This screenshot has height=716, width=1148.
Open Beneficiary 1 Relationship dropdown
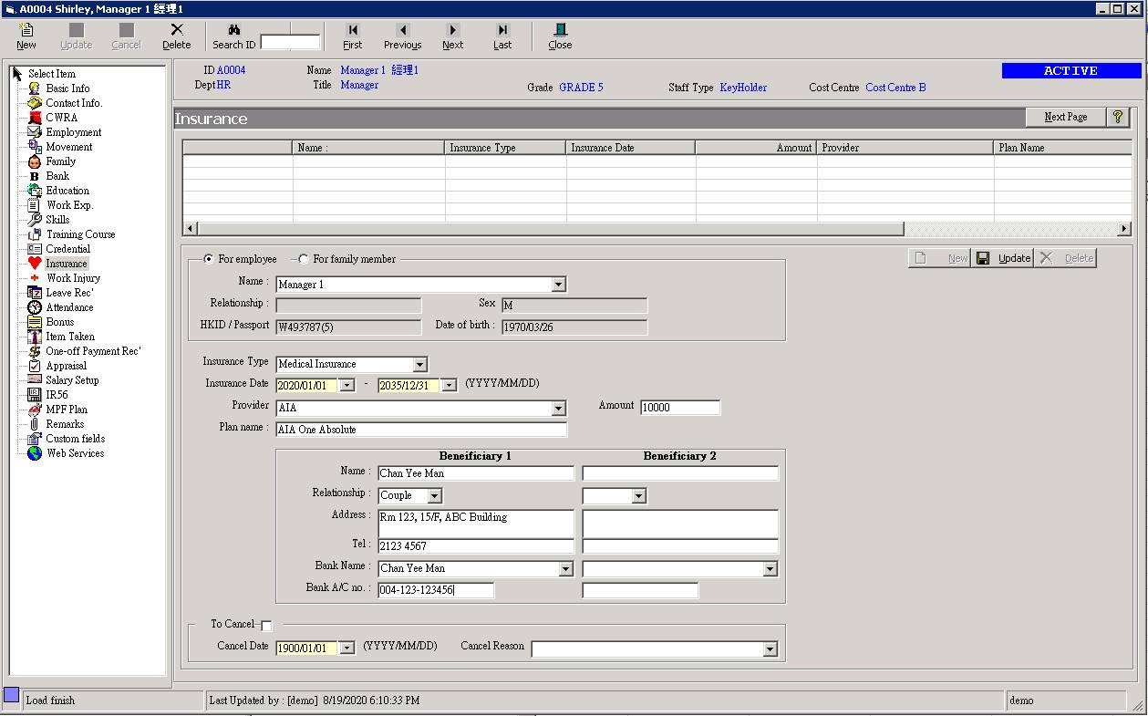point(434,496)
